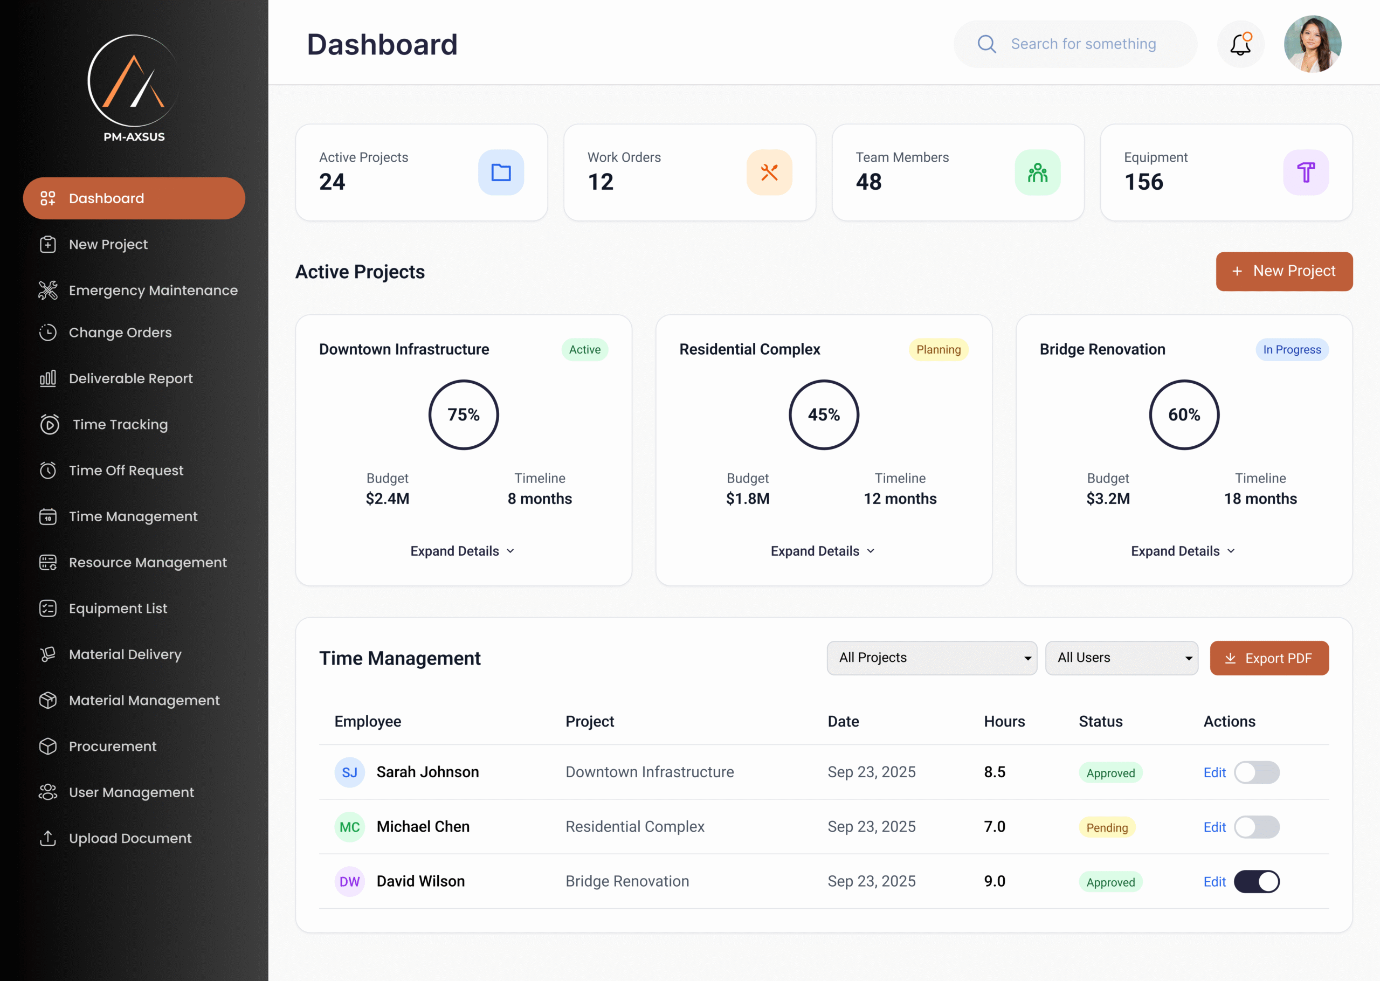Click the Work Orders tools icon

[769, 173]
